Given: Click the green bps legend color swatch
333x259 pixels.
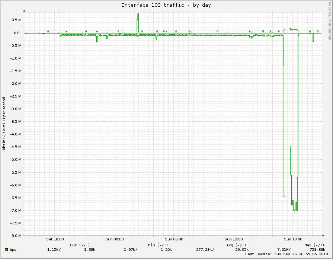Looking at the screenshot, I should pos(6,249).
